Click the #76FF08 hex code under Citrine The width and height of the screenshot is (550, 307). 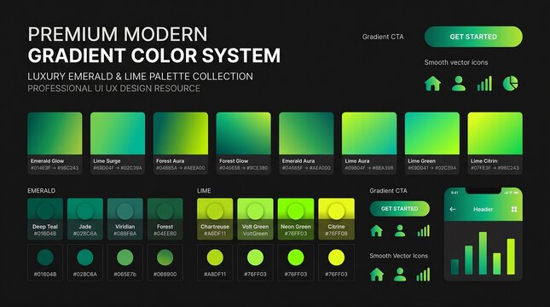coord(336,234)
